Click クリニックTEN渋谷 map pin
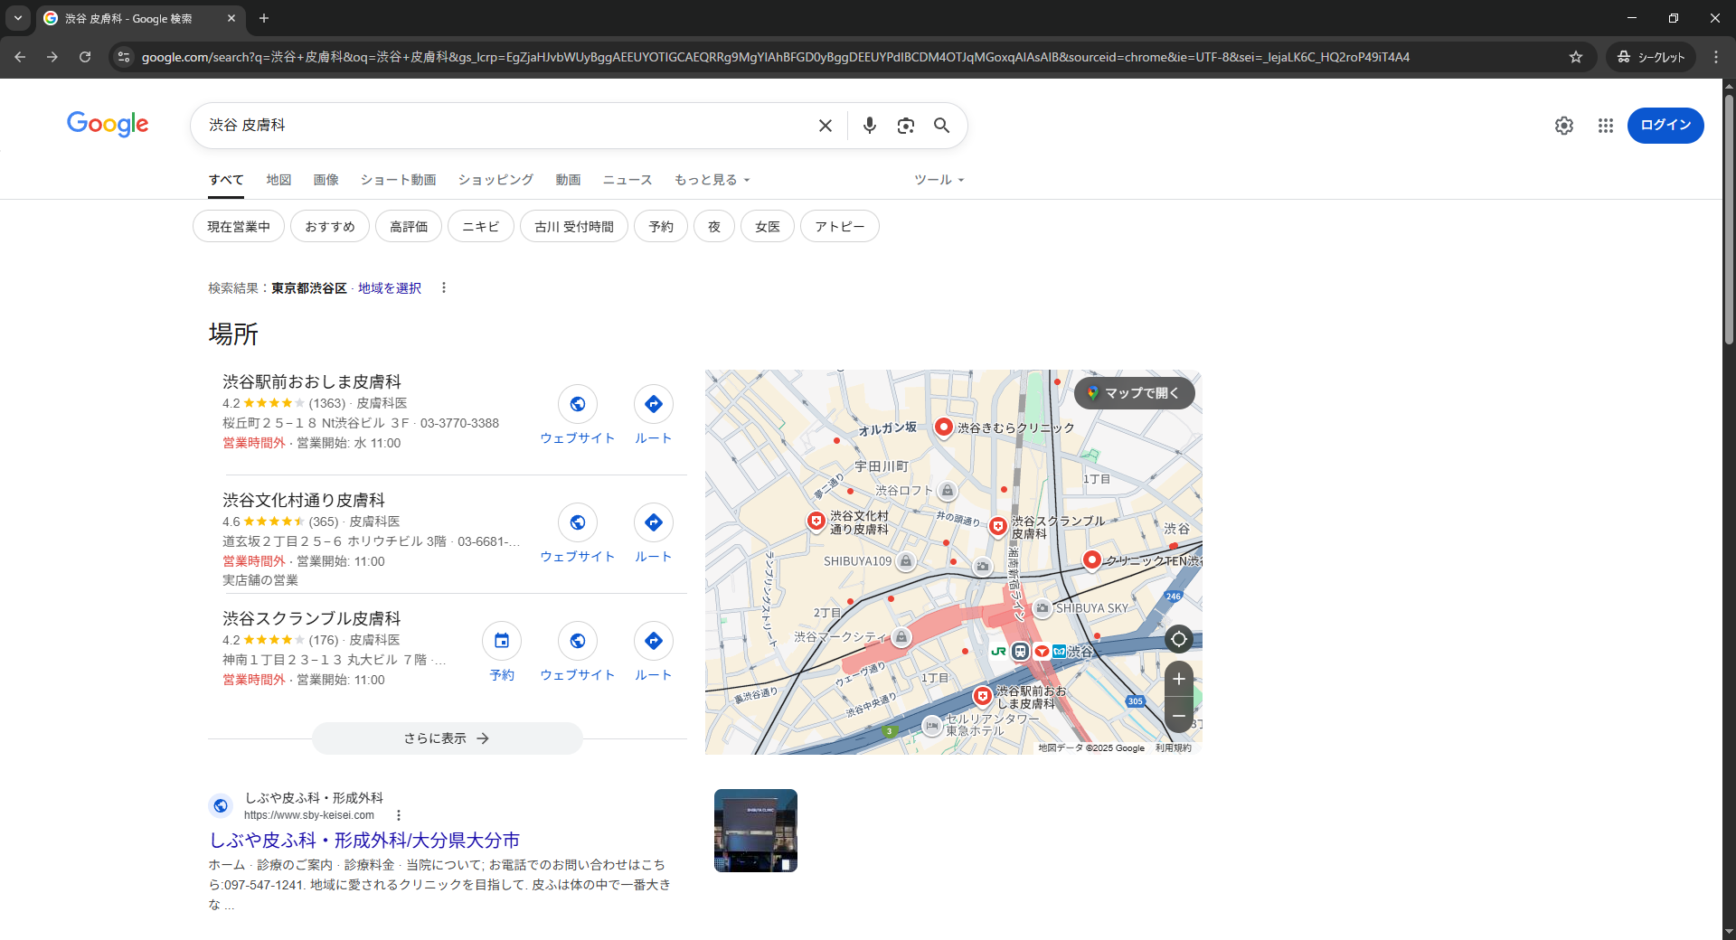 pyautogui.click(x=1092, y=560)
